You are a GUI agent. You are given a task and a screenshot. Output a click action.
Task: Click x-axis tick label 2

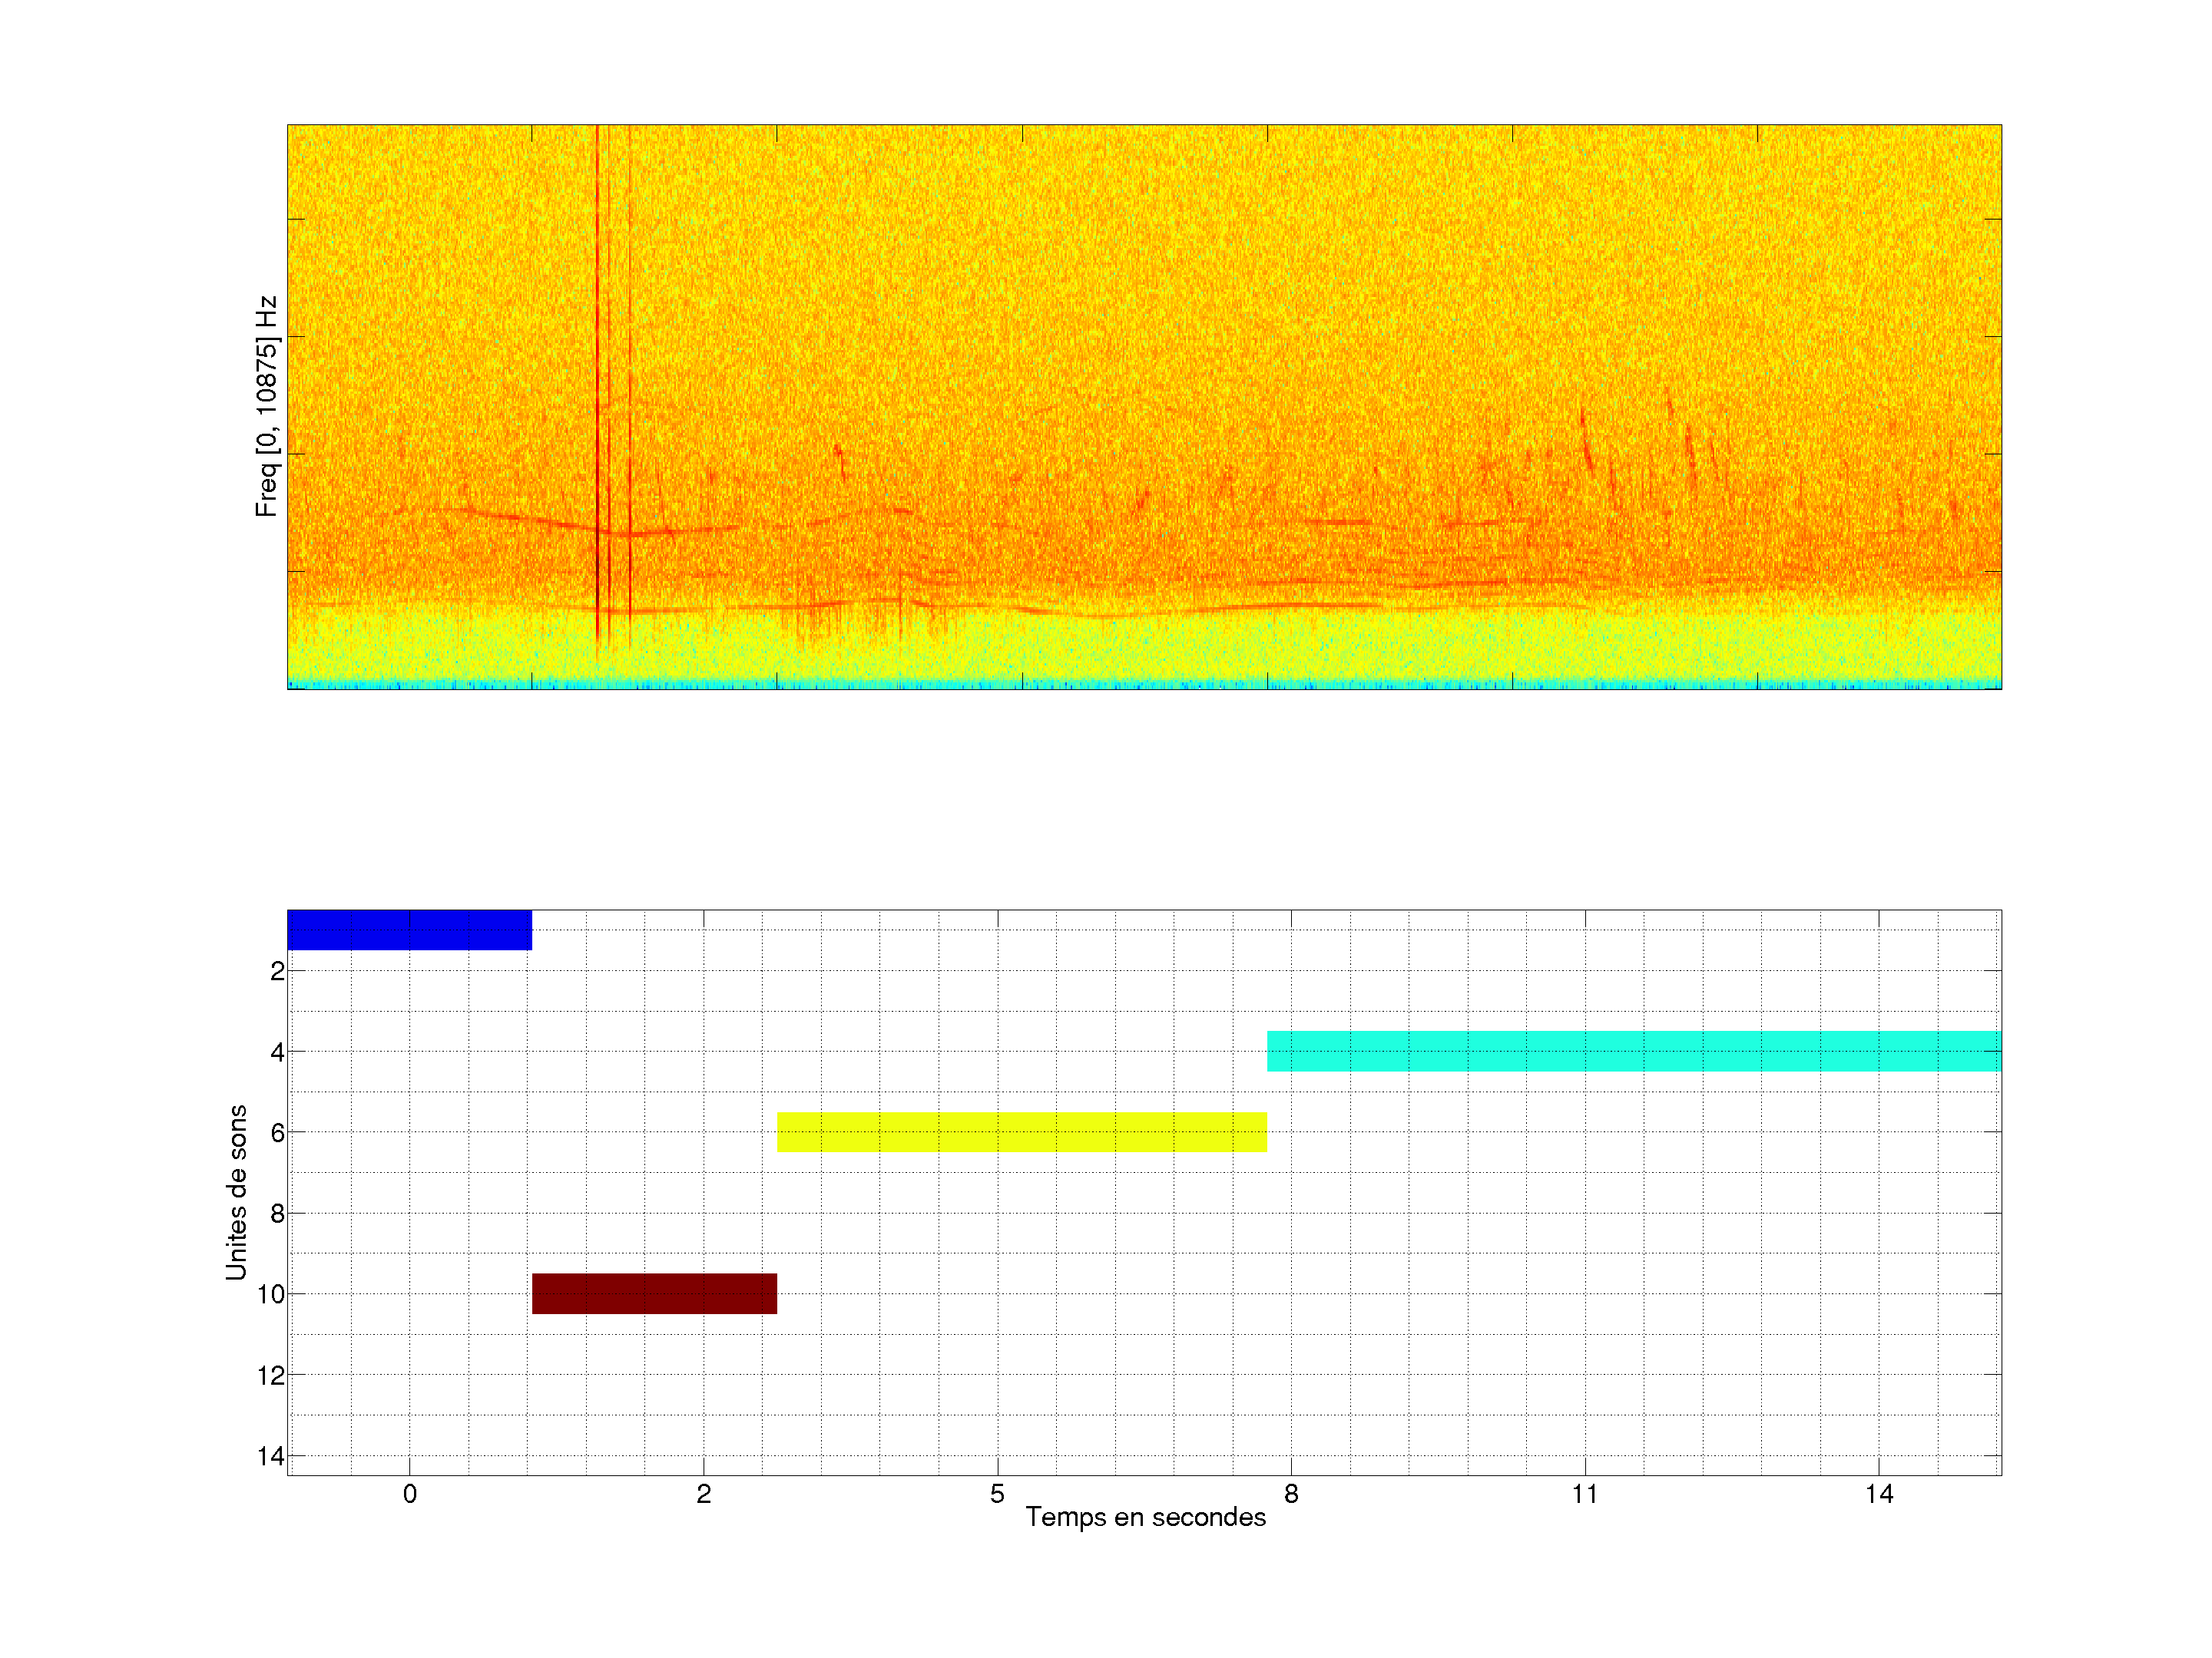(703, 1494)
